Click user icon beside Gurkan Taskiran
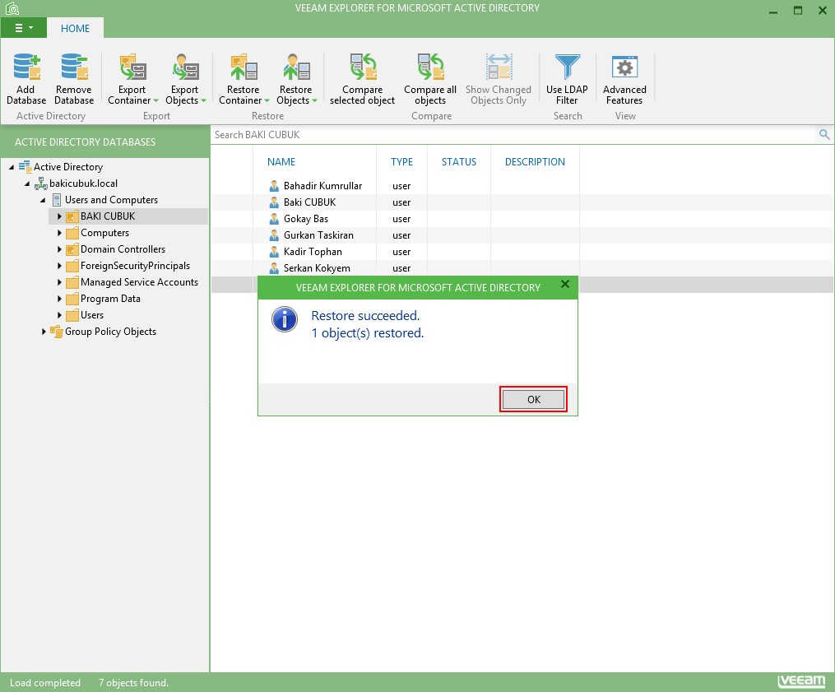Viewport: 835px width, 692px height. 274,235
